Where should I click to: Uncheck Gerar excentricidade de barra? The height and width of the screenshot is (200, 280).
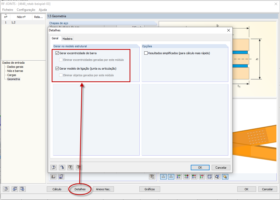(57, 53)
